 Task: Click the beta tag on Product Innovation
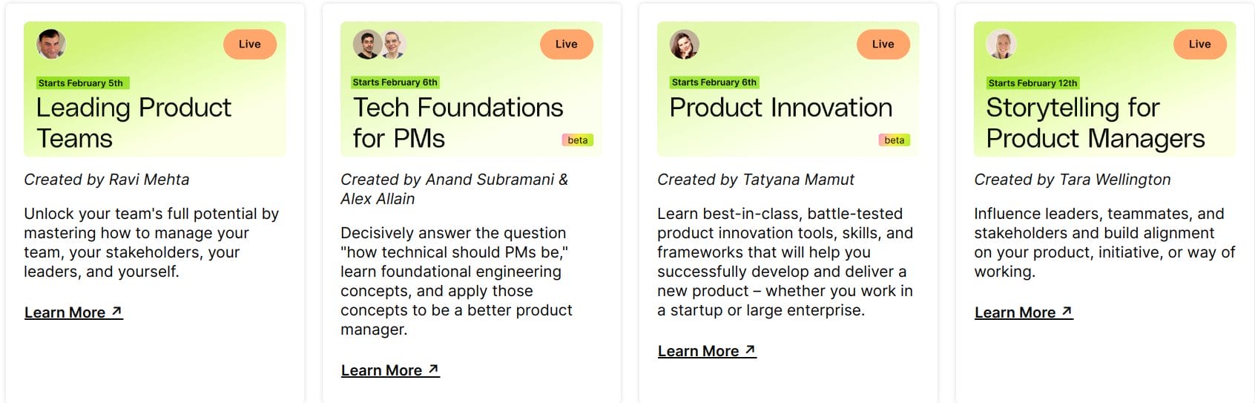click(895, 140)
